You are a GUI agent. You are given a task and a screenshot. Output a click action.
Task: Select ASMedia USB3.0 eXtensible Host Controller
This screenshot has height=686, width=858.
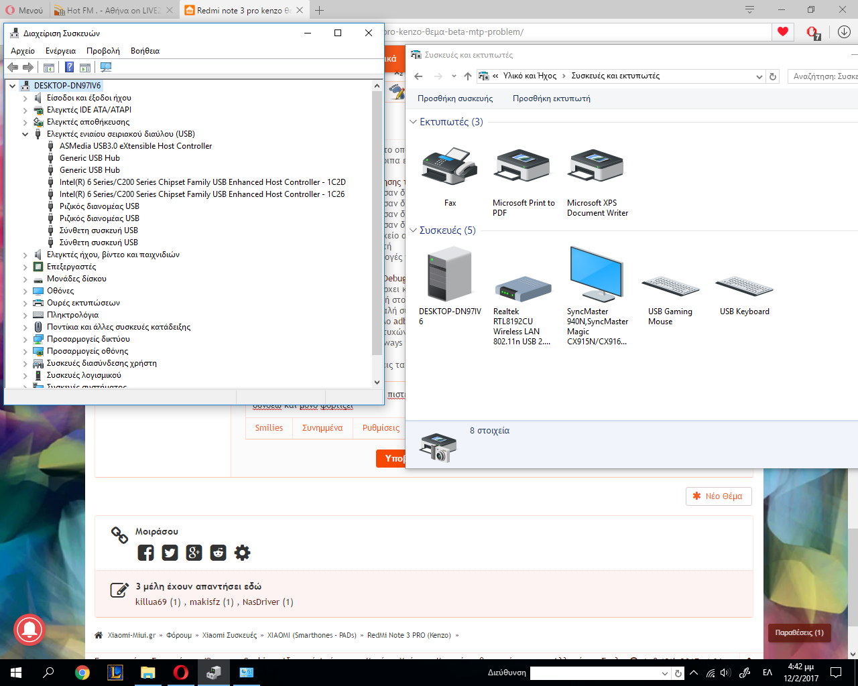135,146
